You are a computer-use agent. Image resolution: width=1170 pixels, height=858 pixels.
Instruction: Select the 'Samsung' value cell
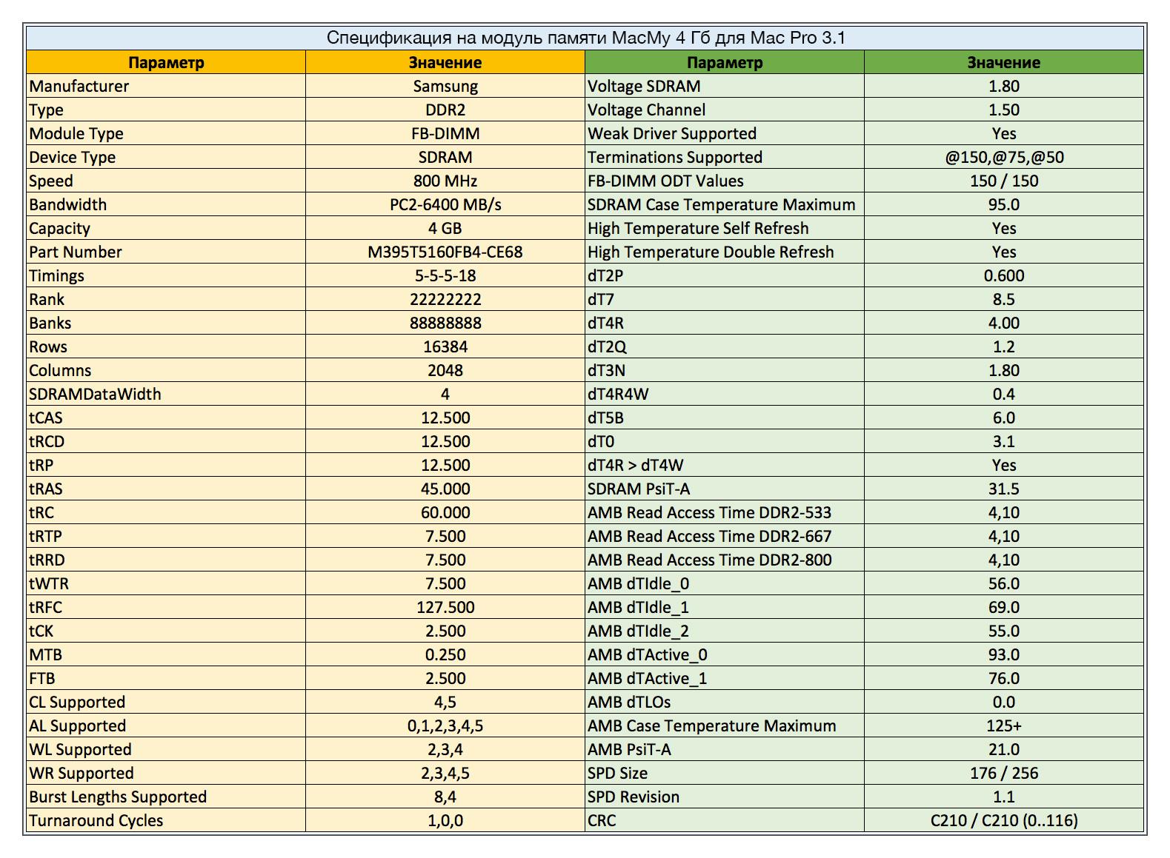coord(445,86)
